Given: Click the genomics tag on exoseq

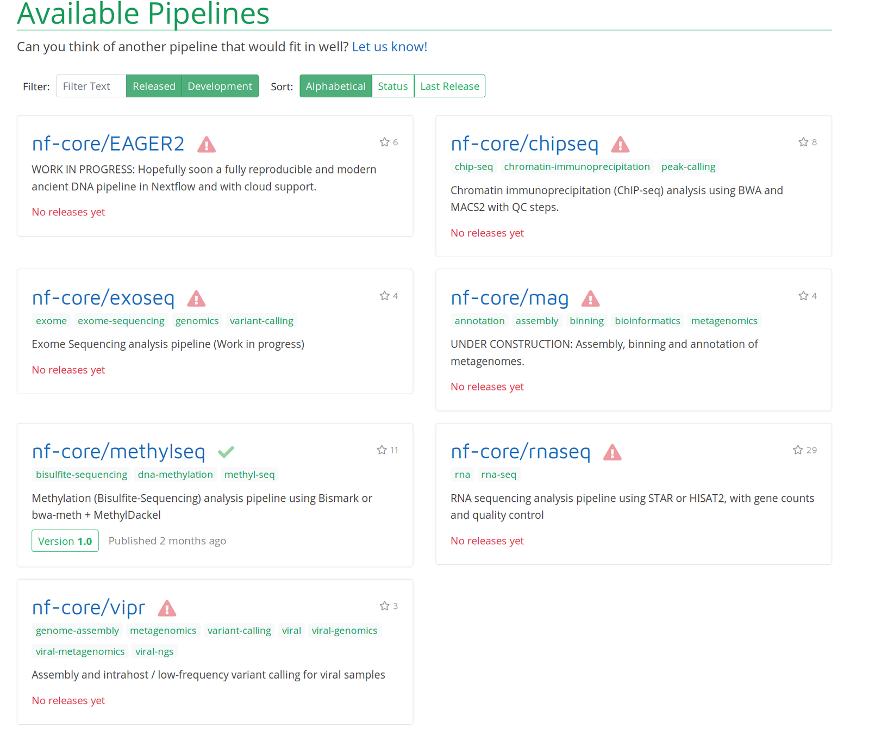Looking at the screenshot, I should (197, 321).
